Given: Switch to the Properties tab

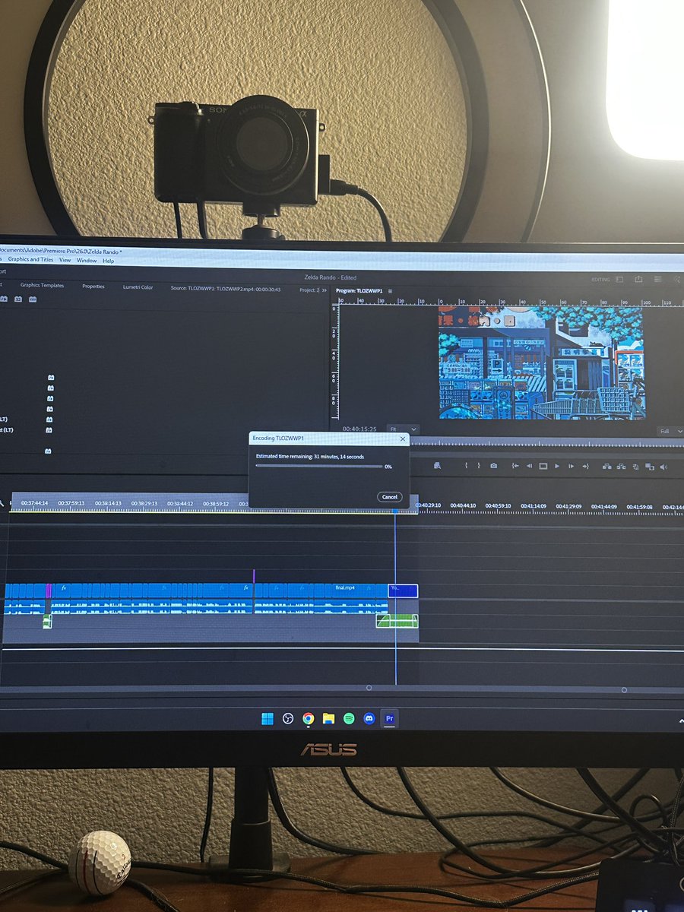Looking at the screenshot, I should coord(93,287).
